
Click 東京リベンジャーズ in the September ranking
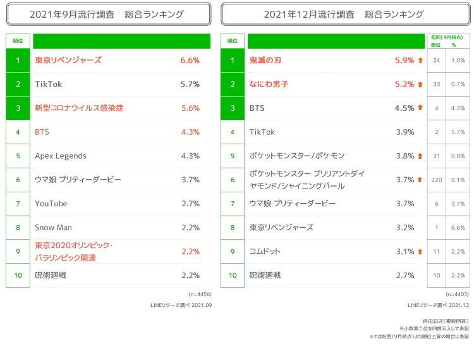[68, 61]
